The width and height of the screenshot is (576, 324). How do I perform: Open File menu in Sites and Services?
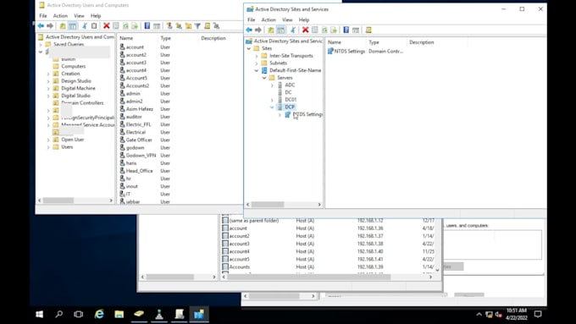(x=252, y=19)
